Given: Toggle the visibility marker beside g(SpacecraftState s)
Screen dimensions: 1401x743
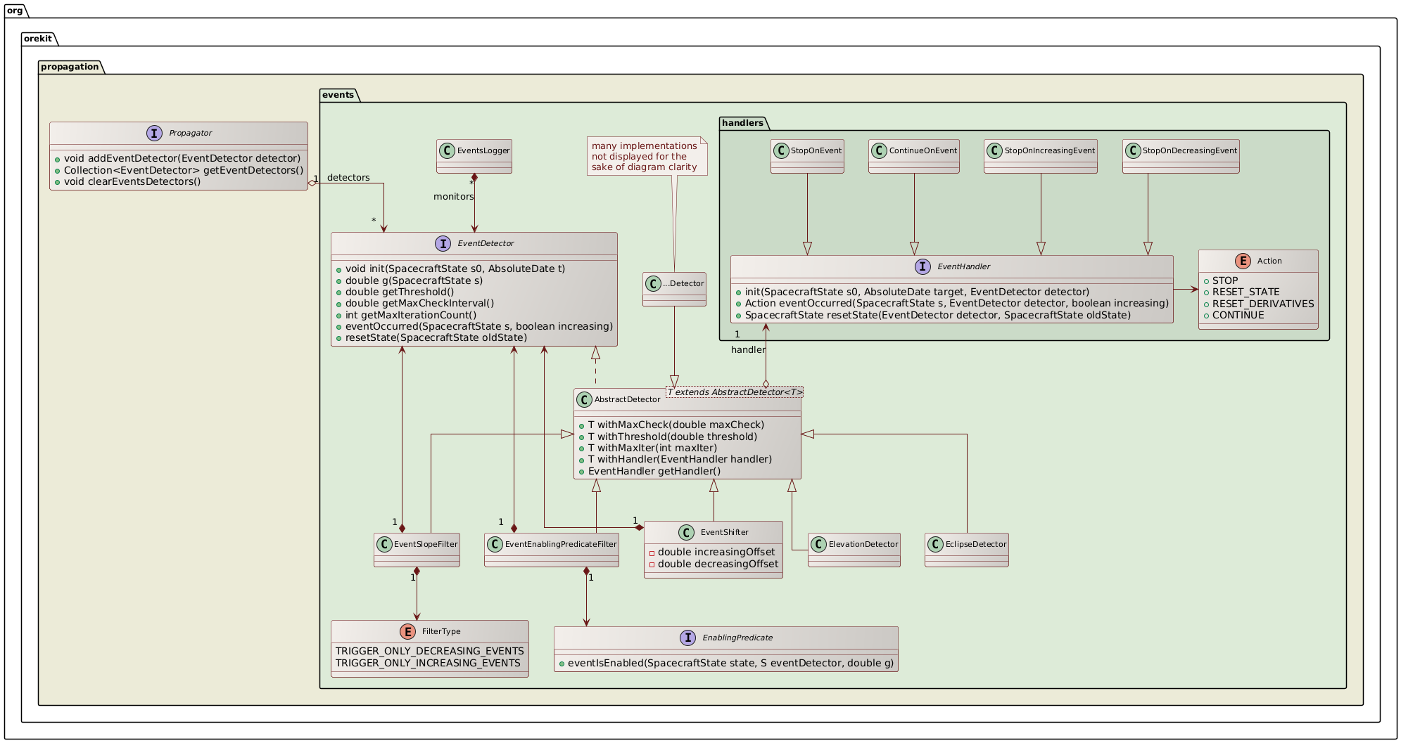Looking at the screenshot, I should coord(338,280).
